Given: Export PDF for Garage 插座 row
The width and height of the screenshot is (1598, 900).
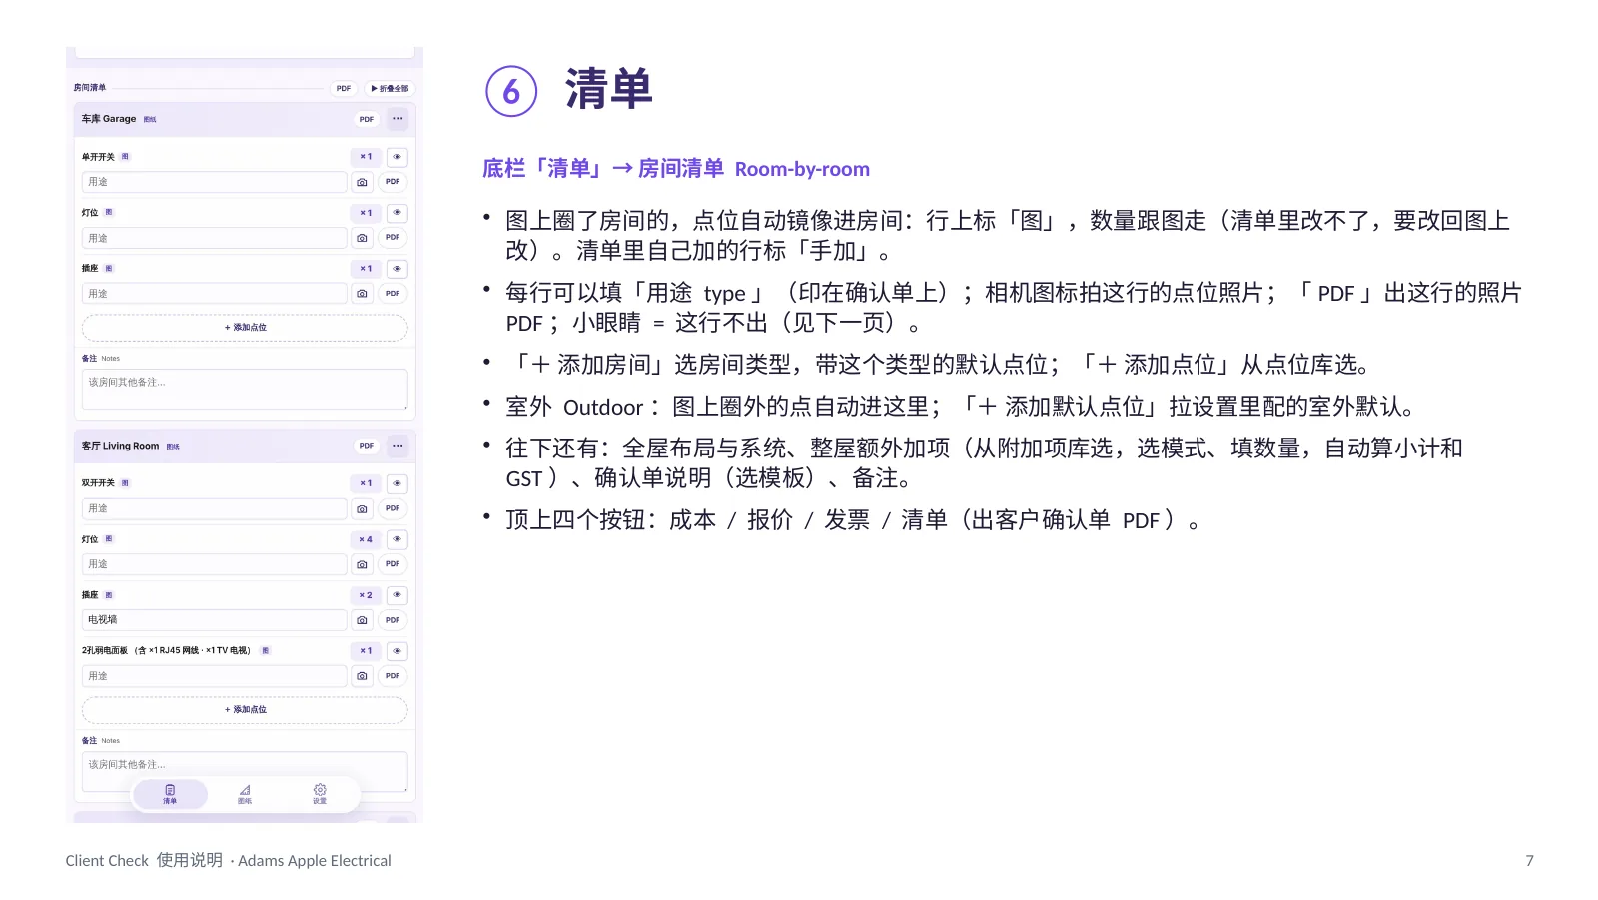Looking at the screenshot, I should pos(393,294).
